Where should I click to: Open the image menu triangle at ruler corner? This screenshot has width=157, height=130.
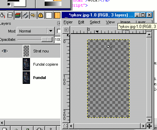point(66,30)
